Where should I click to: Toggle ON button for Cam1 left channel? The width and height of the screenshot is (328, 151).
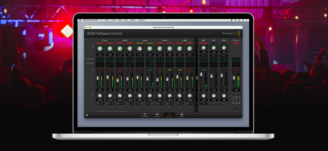102,103
